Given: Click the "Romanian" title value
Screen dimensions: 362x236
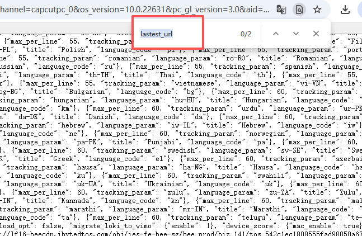Looking at the screenshot, I should (x=312, y=58).
